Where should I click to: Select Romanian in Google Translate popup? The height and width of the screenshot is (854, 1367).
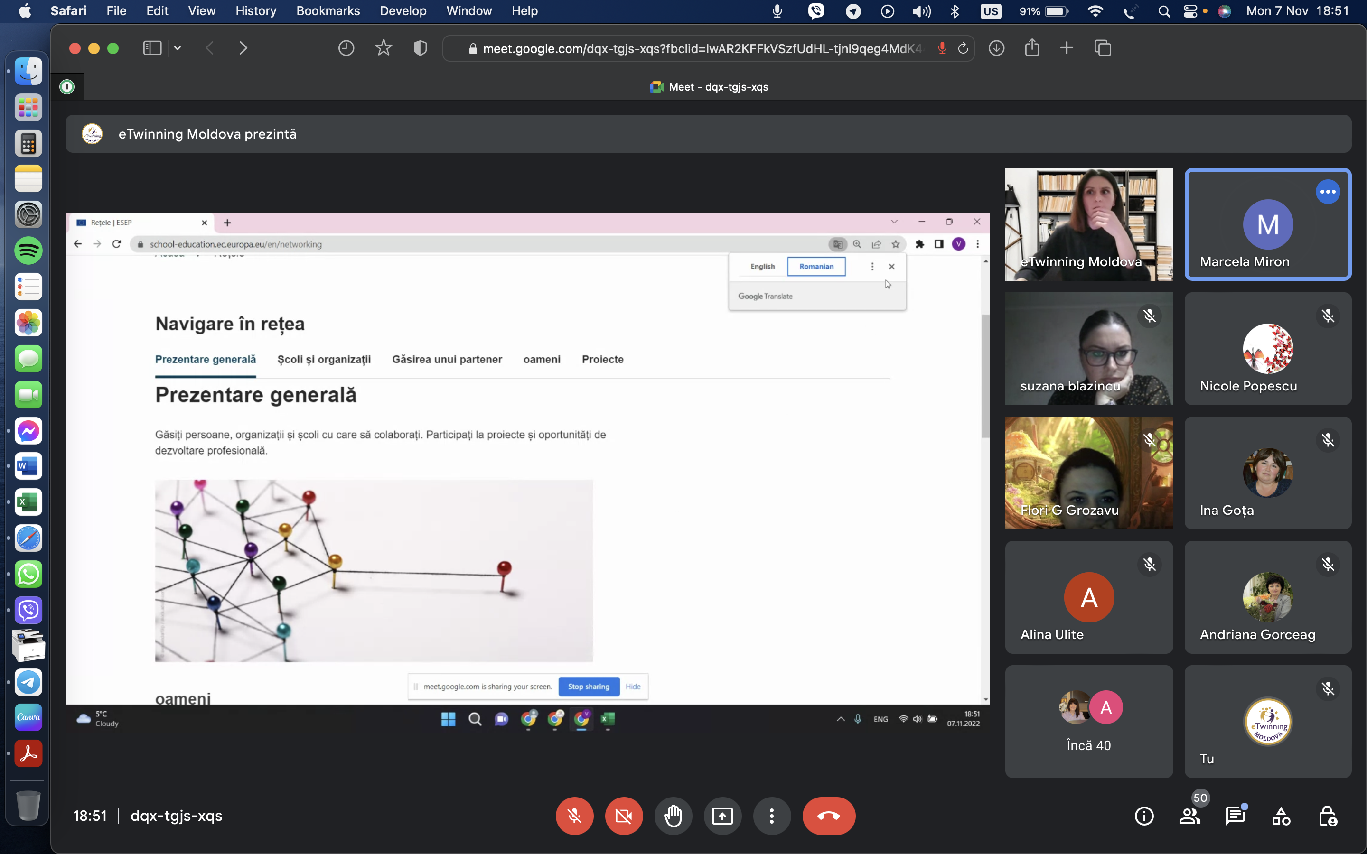click(816, 266)
